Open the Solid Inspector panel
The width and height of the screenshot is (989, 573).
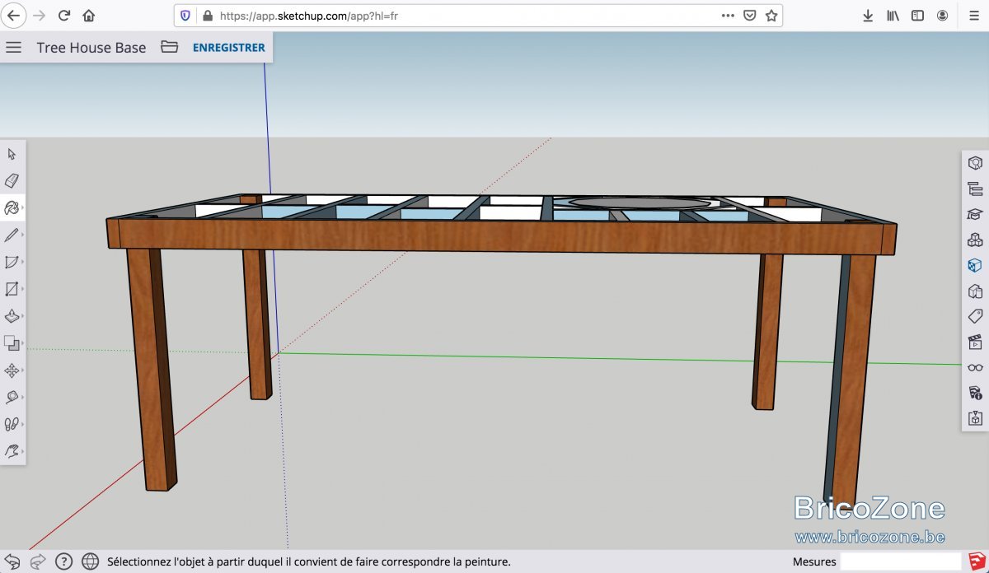point(975,418)
